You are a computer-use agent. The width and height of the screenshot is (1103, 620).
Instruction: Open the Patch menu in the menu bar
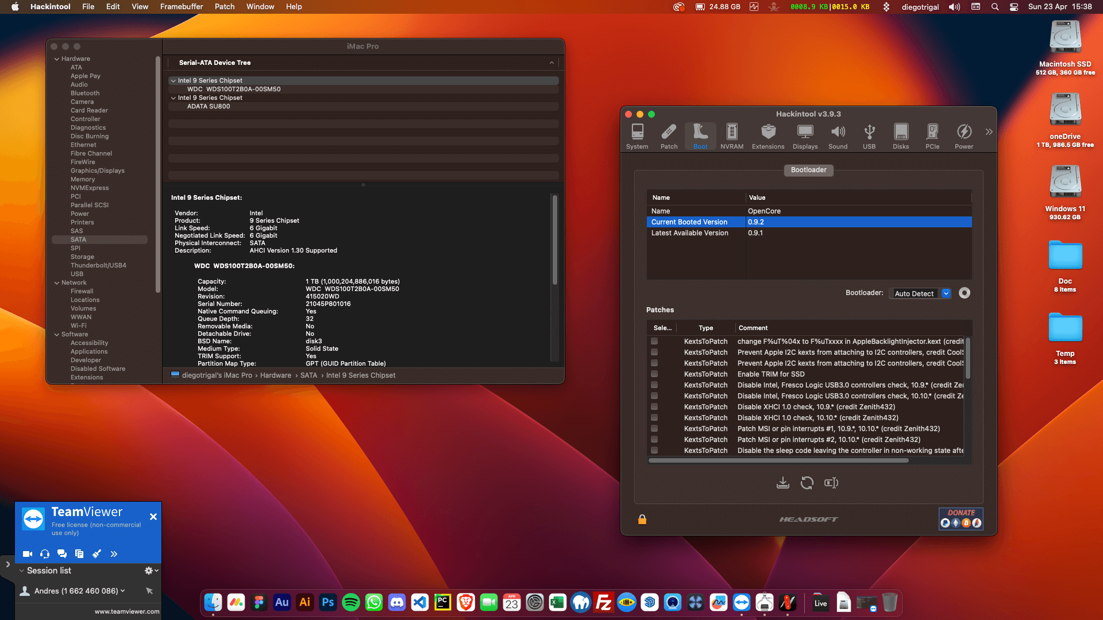coord(225,7)
